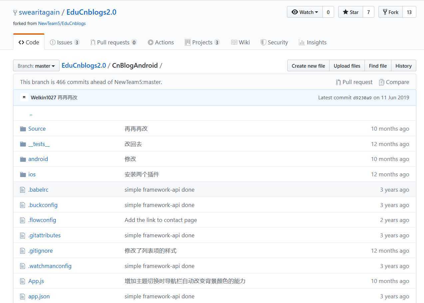View the forks count 13
The height and width of the screenshot is (303, 424).
tap(409, 12)
